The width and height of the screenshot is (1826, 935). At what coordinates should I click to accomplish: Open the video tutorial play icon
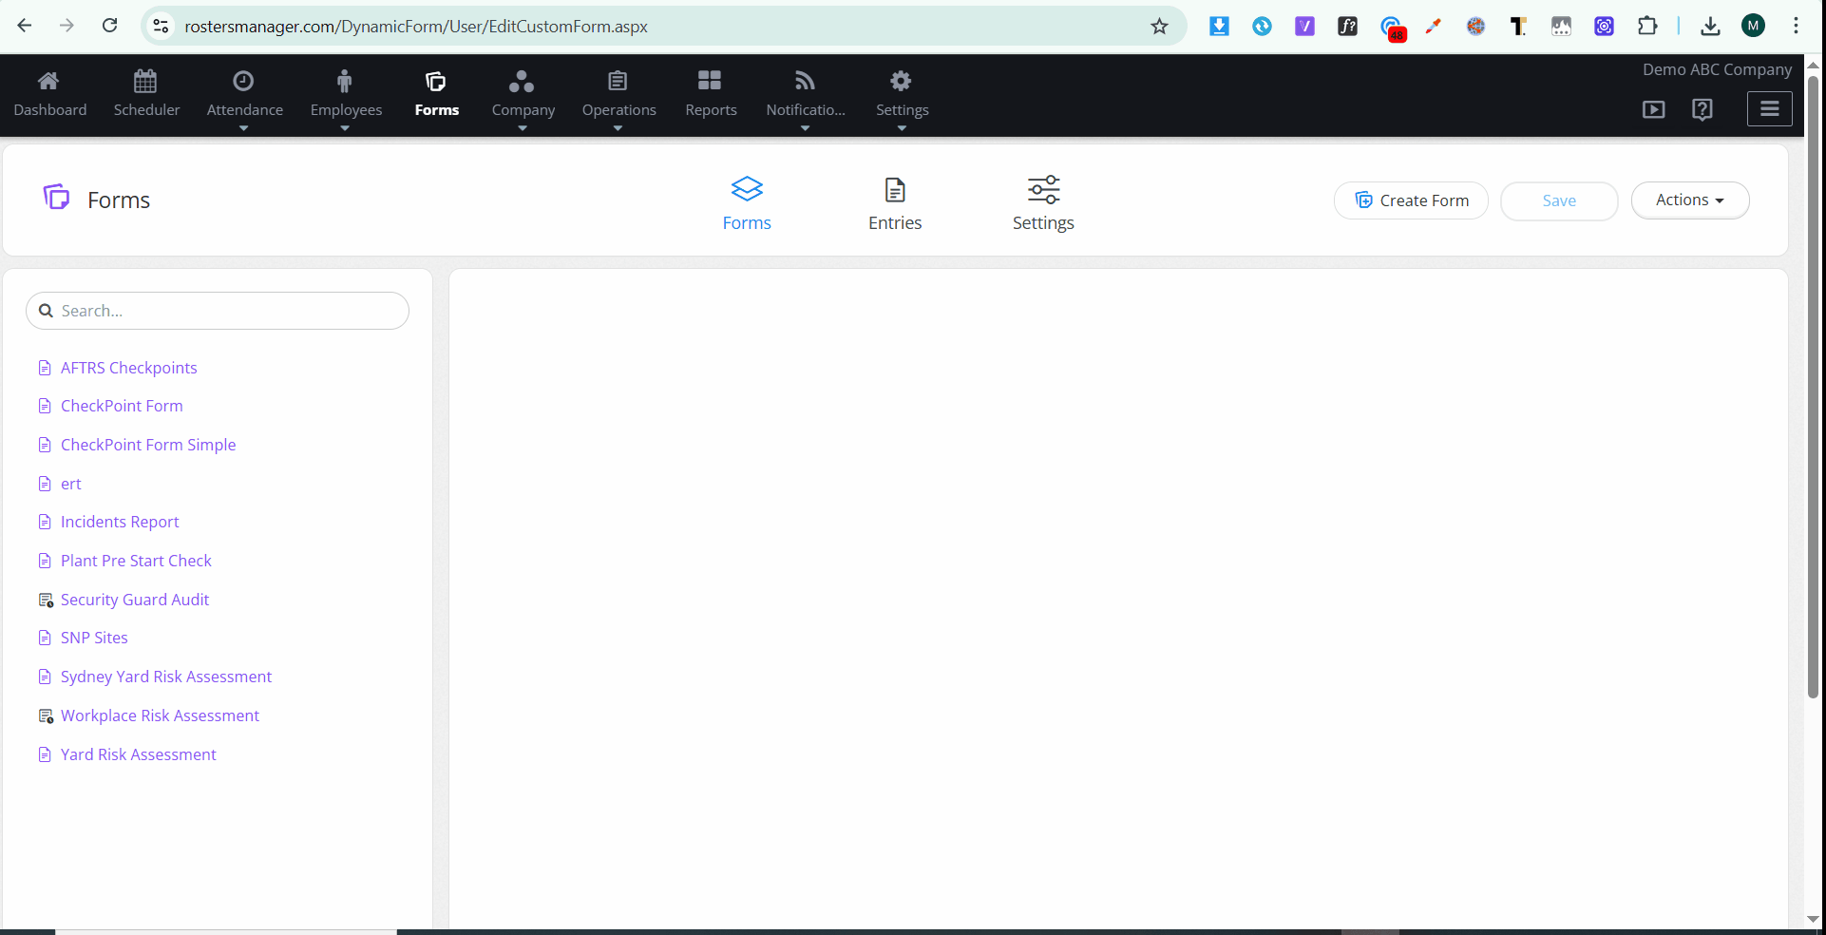(x=1654, y=109)
